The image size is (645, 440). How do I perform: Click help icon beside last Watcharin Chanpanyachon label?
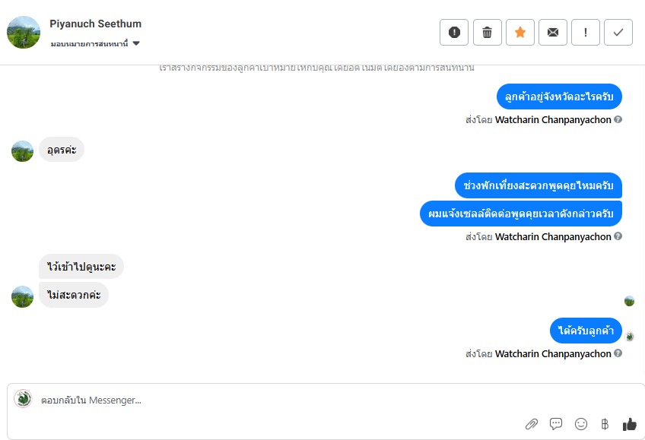coord(618,353)
